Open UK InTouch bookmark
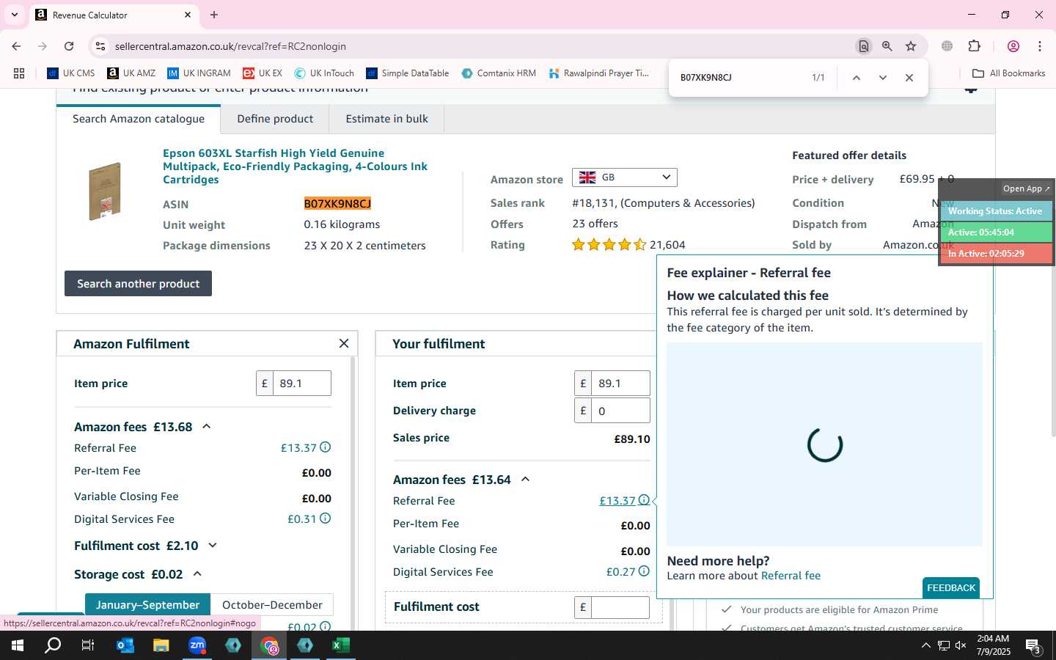 324,73
